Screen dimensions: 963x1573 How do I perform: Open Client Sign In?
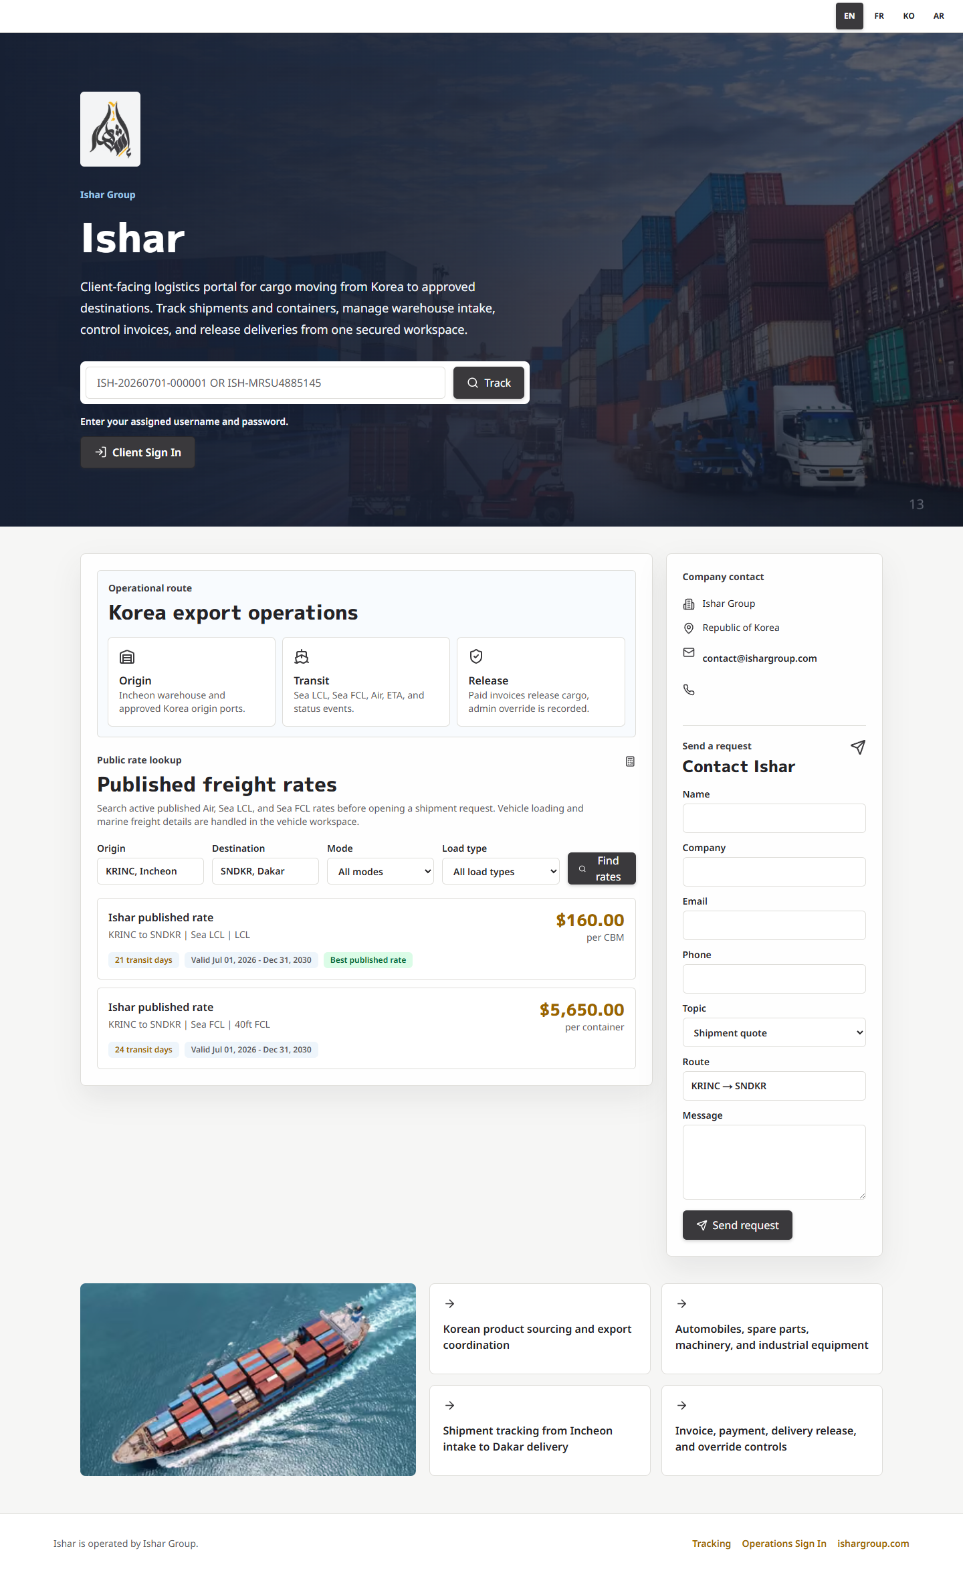coord(138,452)
